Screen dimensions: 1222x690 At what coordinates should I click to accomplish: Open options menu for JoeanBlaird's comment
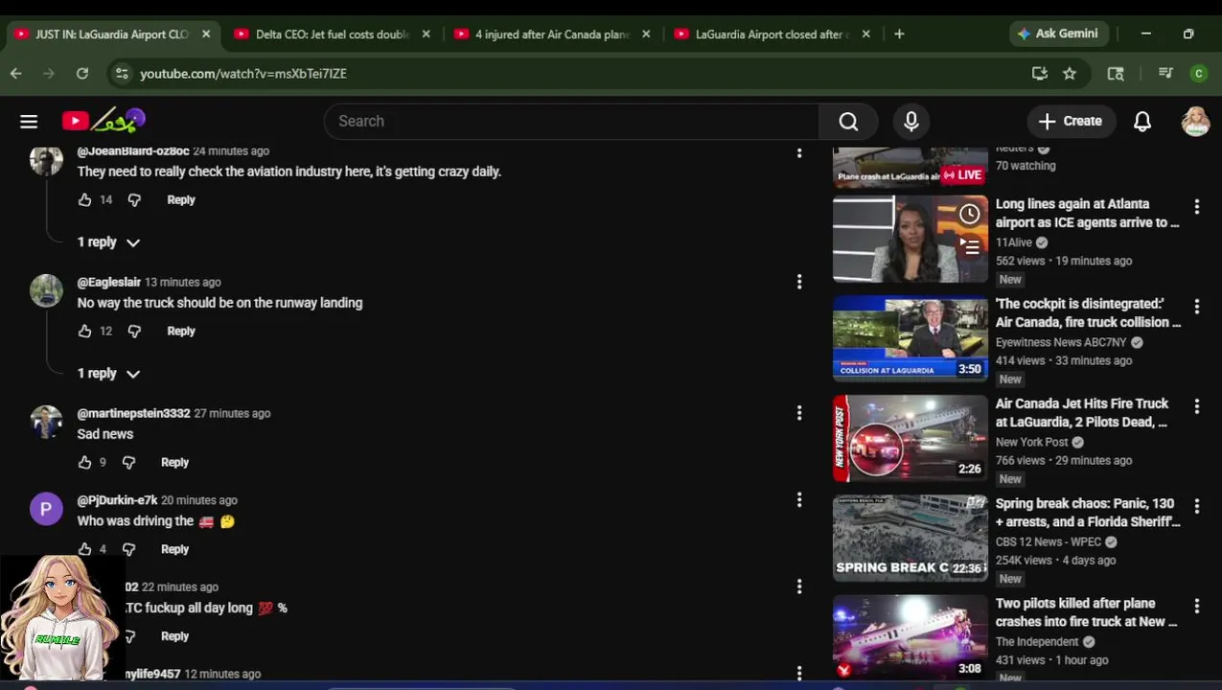point(799,151)
